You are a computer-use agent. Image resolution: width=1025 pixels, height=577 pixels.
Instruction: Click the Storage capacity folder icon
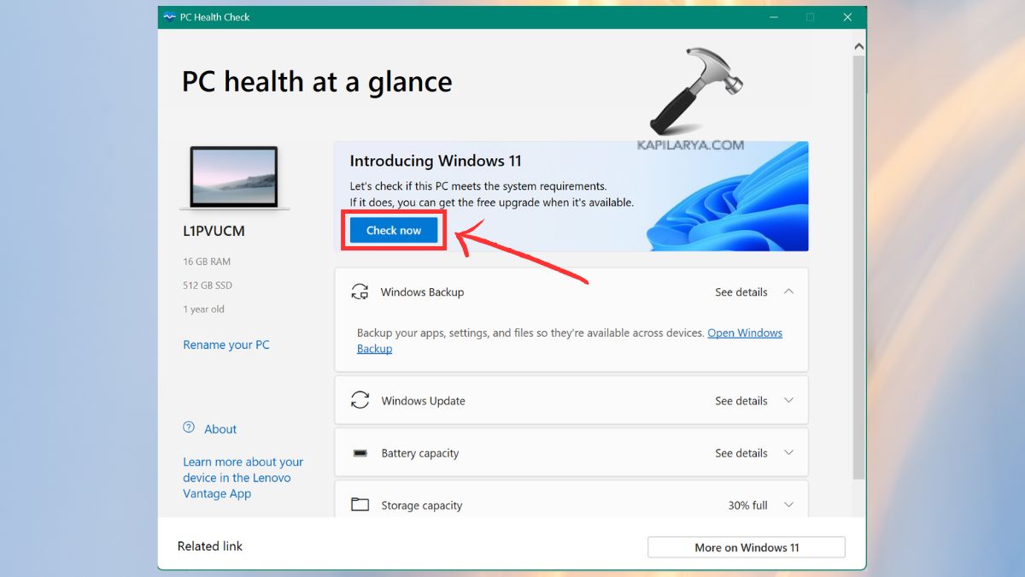point(360,504)
